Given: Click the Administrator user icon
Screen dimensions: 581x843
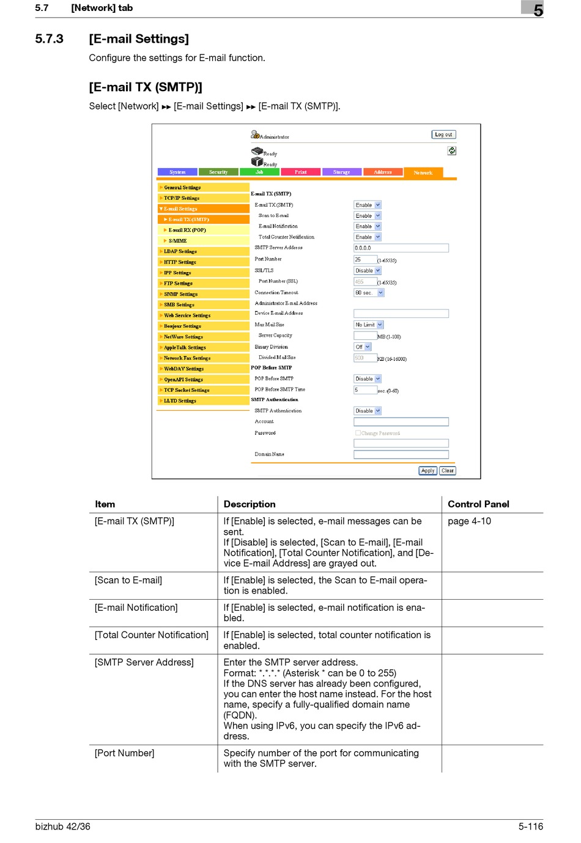Looking at the screenshot, I should 254,134.
